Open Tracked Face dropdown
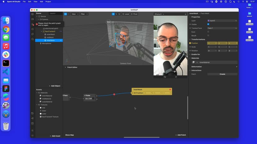 (x=222, y=28)
